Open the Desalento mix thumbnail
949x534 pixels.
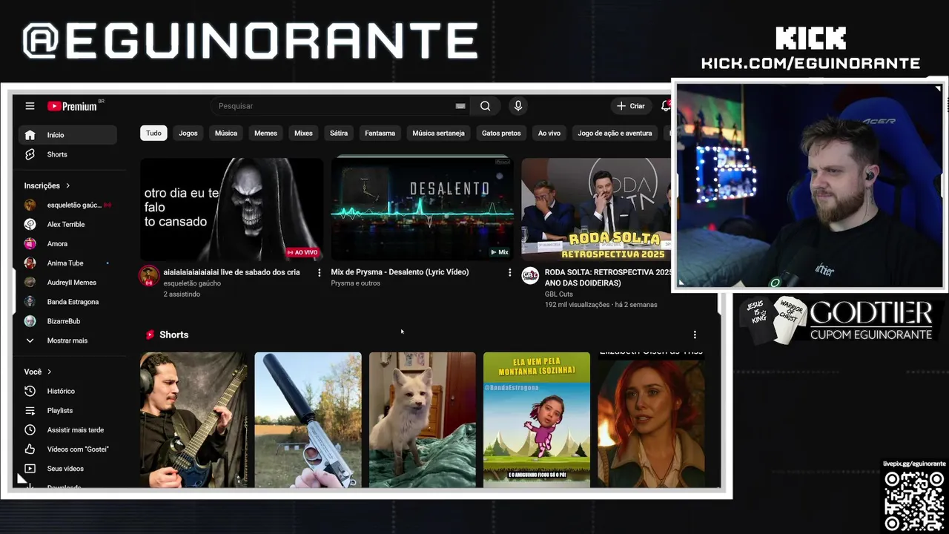pyautogui.click(x=422, y=209)
